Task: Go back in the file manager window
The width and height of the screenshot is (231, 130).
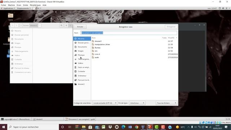Action: (x=13, y=25)
